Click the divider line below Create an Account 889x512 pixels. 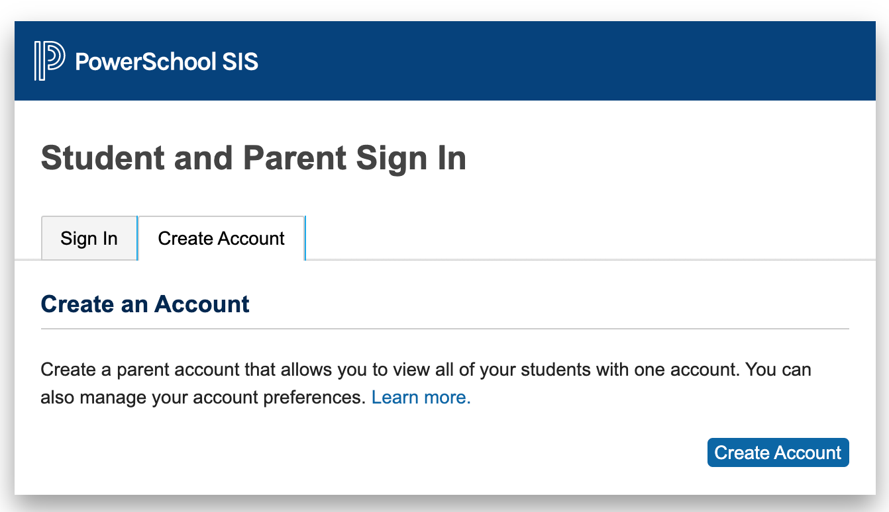tap(444, 328)
